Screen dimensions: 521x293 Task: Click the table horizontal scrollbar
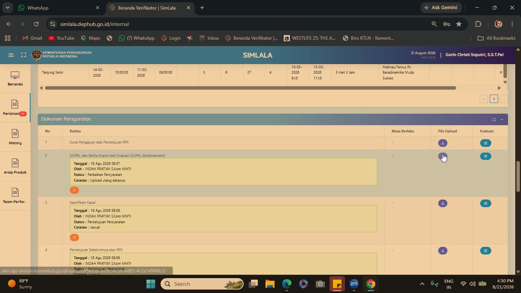point(250,88)
